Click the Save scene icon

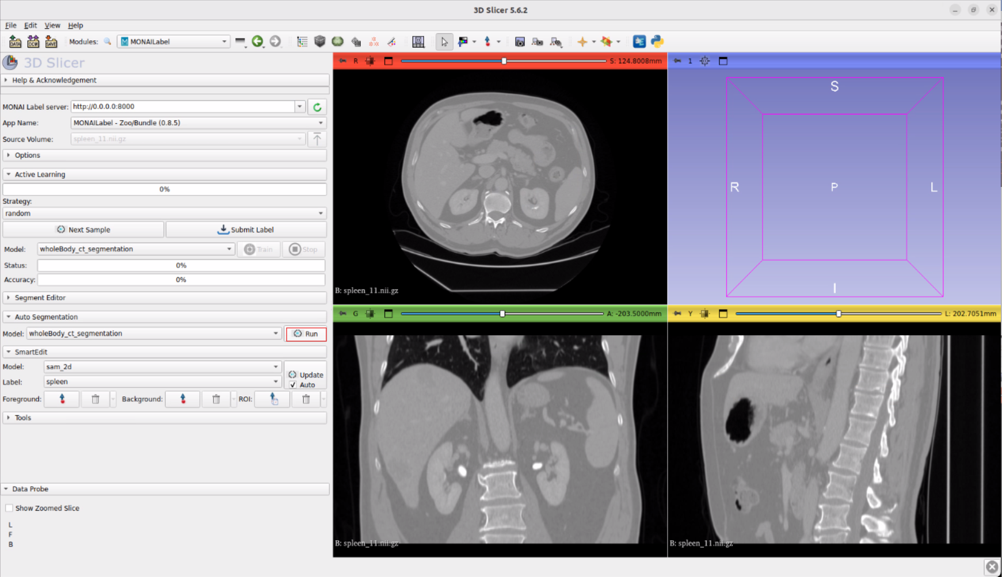click(x=51, y=41)
